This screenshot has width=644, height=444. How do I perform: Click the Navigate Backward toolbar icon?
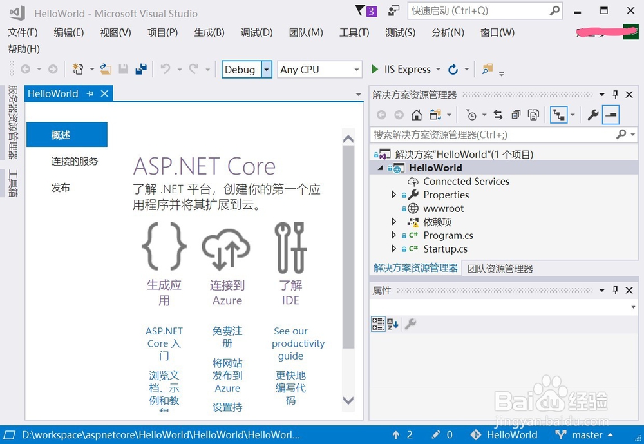[26, 69]
